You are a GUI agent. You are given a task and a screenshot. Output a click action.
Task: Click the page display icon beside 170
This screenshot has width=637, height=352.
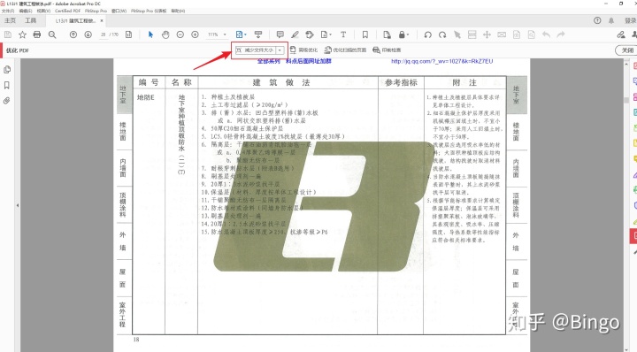point(129,34)
